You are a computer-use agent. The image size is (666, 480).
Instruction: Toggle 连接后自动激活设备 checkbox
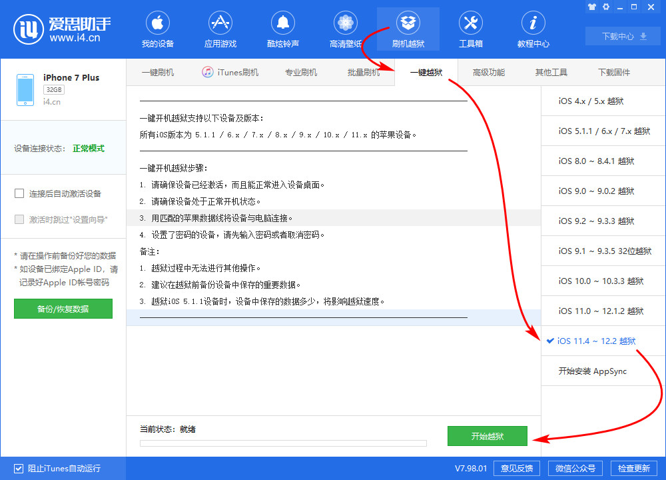(19, 193)
